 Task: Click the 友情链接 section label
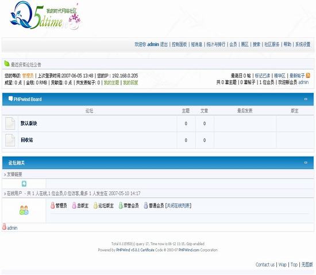click(14, 174)
